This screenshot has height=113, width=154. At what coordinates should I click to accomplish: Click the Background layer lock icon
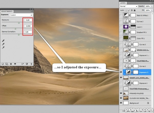coord(148,103)
